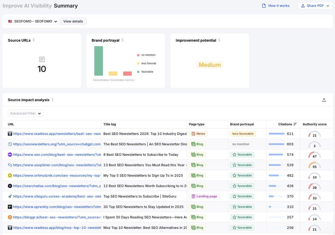
Task: Click the red no mention chart bar
Action: 127,74
